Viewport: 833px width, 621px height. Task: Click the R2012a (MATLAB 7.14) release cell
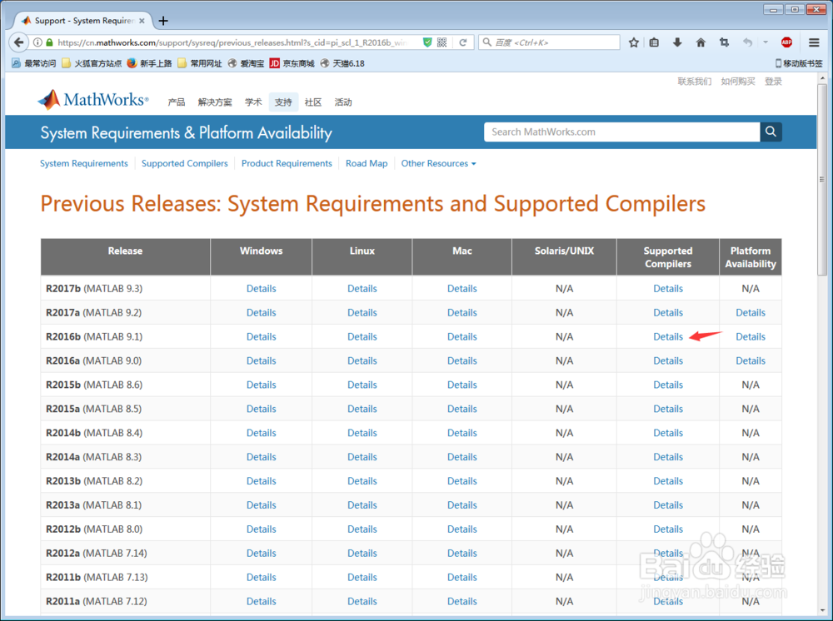(126, 553)
